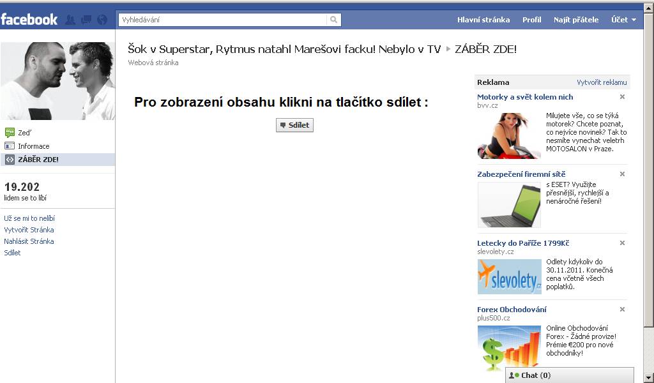Open the Chat (0) bar

click(x=570, y=375)
